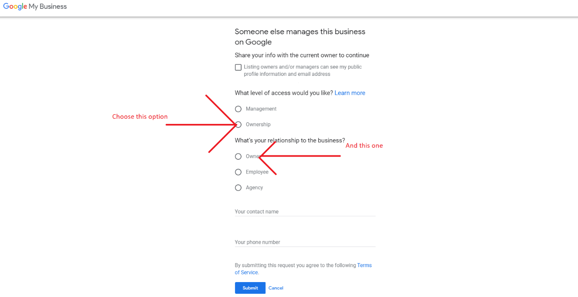Click the heading about someone else managing
578x297 pixels.
point(300,36)
